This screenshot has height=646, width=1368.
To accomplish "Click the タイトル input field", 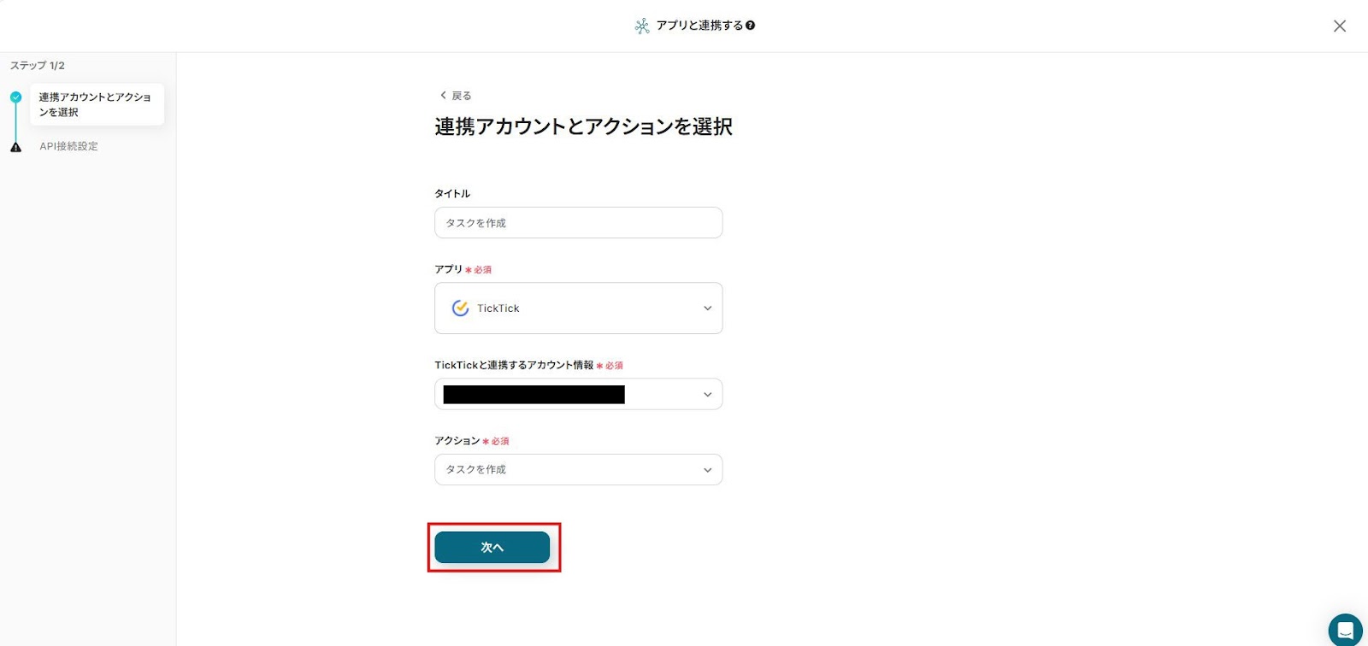I will tap(578, 223).
